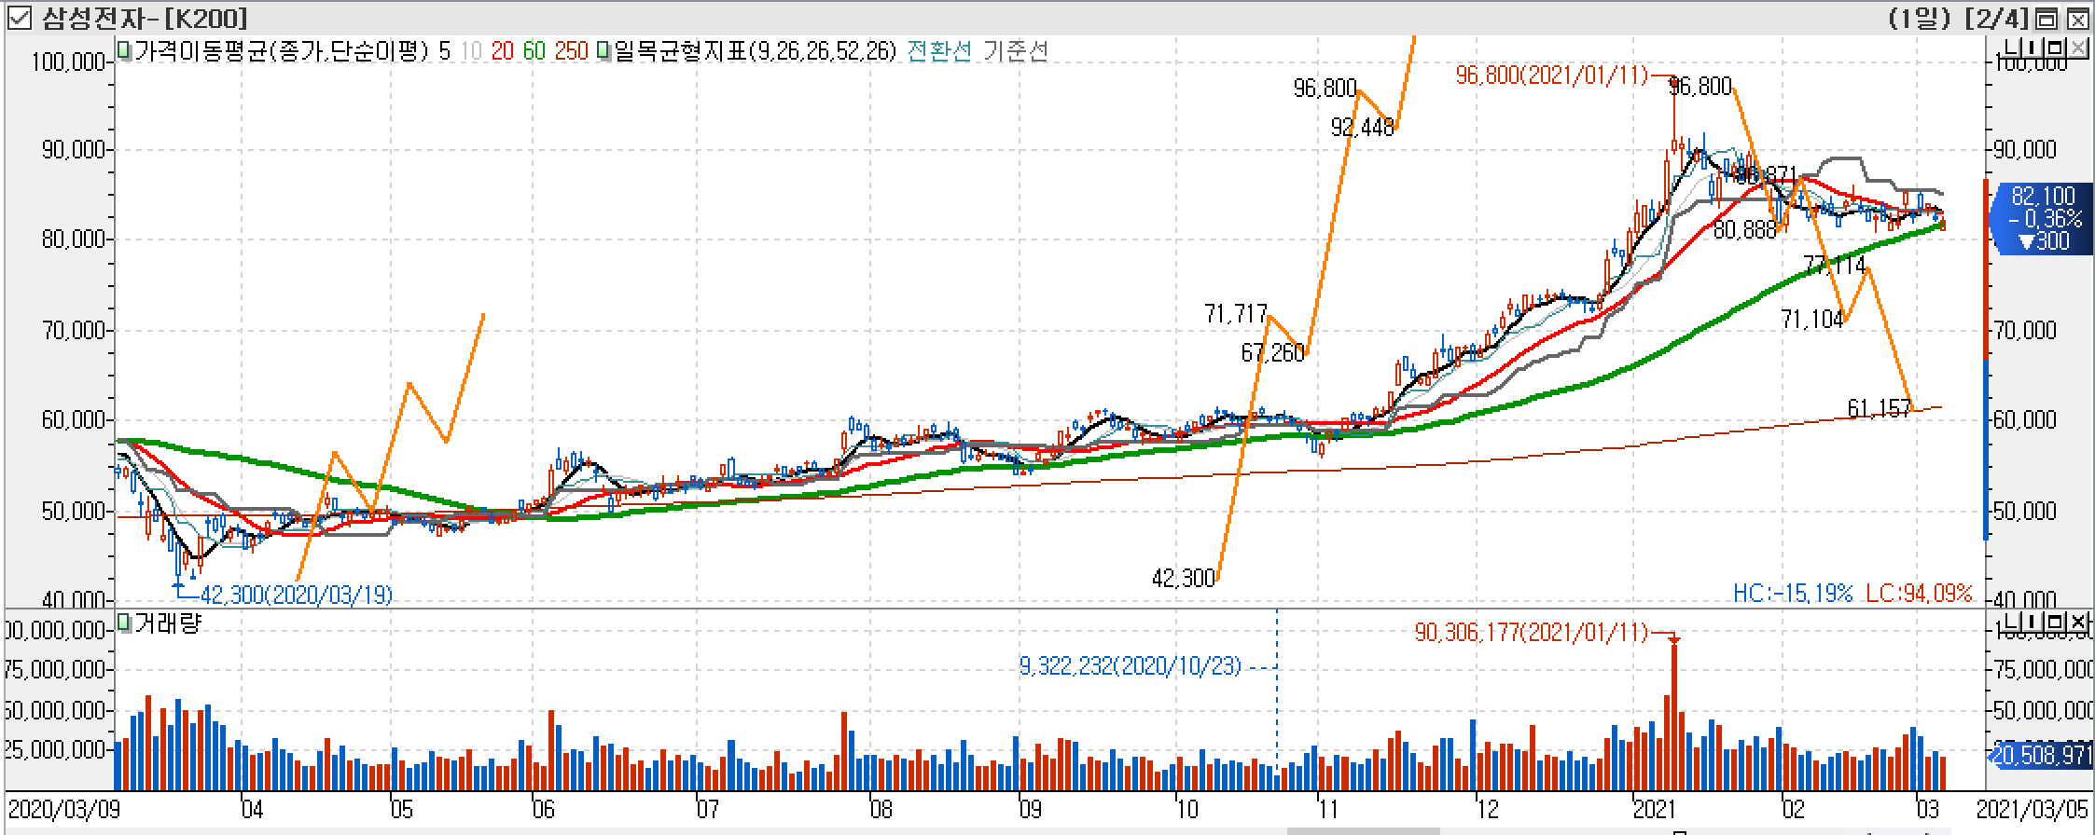
Task: Click the 11 month marker on time axis
Action: 1328,807
